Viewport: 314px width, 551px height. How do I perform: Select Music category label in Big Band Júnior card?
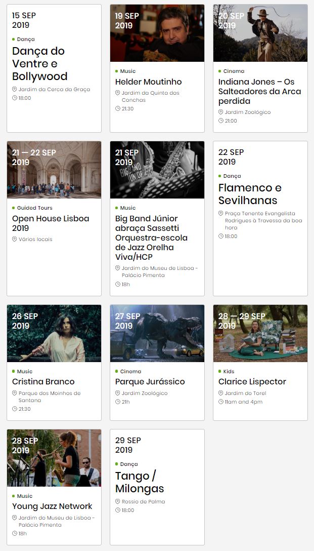pyautogui.click(x=128, y=208)
